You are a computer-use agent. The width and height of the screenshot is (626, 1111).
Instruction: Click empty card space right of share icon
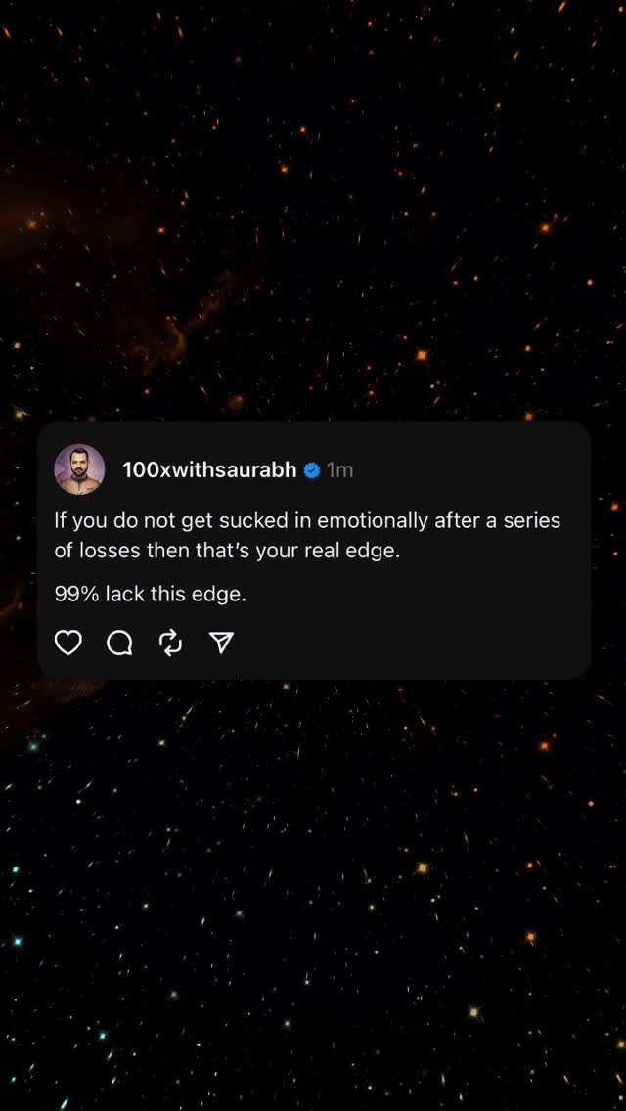[x=411, y=643]
